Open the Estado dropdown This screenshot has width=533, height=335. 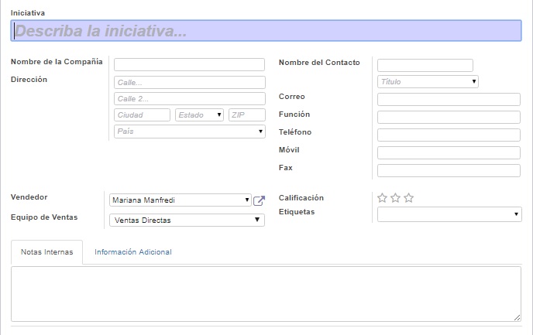[x=199, y=115]
